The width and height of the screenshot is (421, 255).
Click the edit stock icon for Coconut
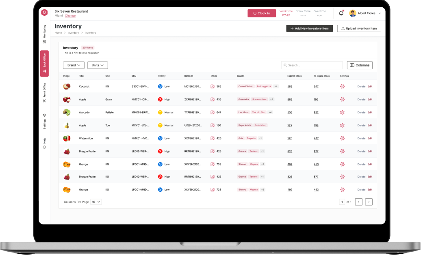[x=213, y=86]
